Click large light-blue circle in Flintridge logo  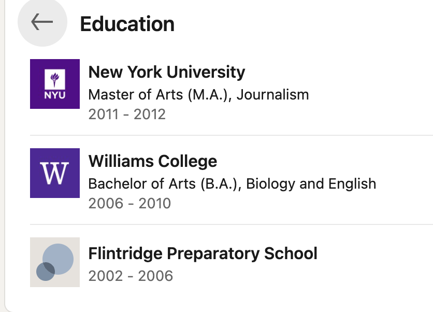[x=57, y=259]
